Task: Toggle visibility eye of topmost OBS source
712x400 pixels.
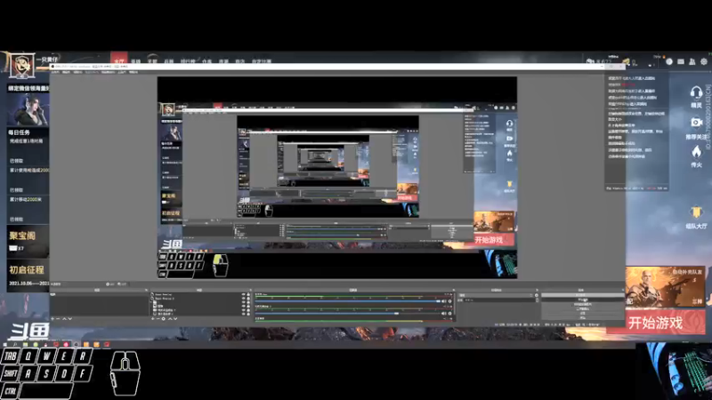Action: point(243,295)
